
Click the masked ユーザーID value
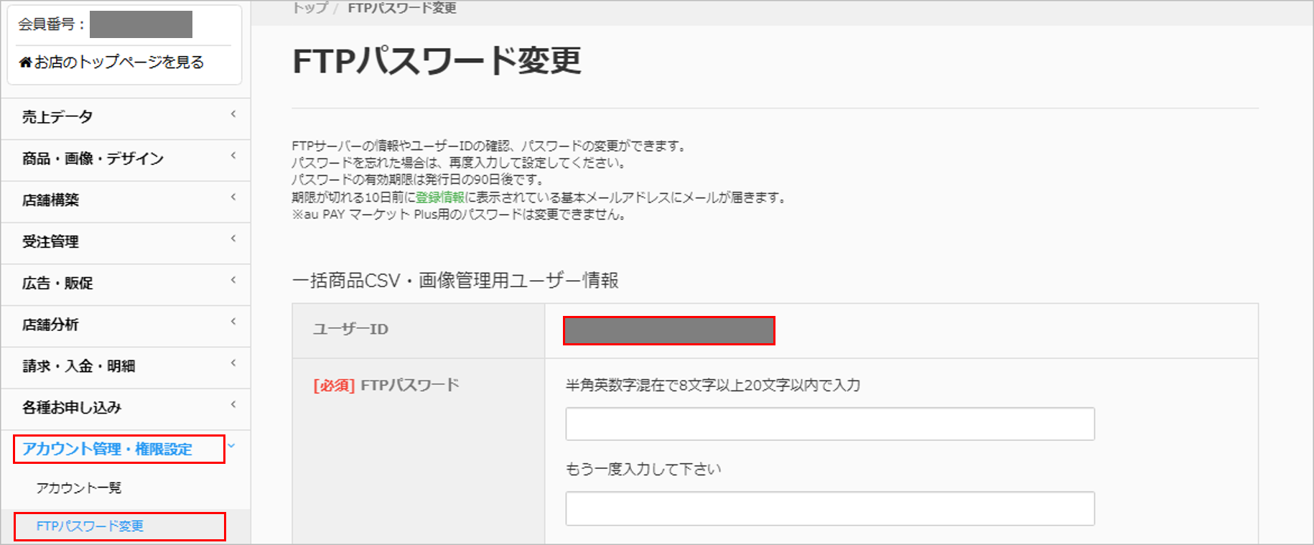click(x=669, y=331)
